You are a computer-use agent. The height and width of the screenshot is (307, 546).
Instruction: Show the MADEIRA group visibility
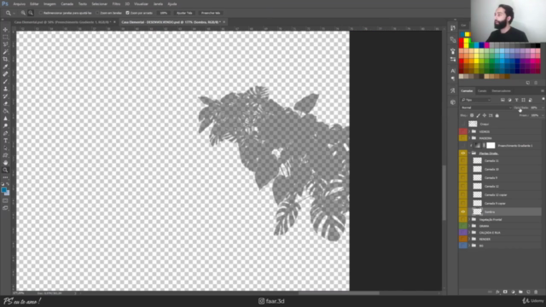pyautogui.click(x=462, y=138)
